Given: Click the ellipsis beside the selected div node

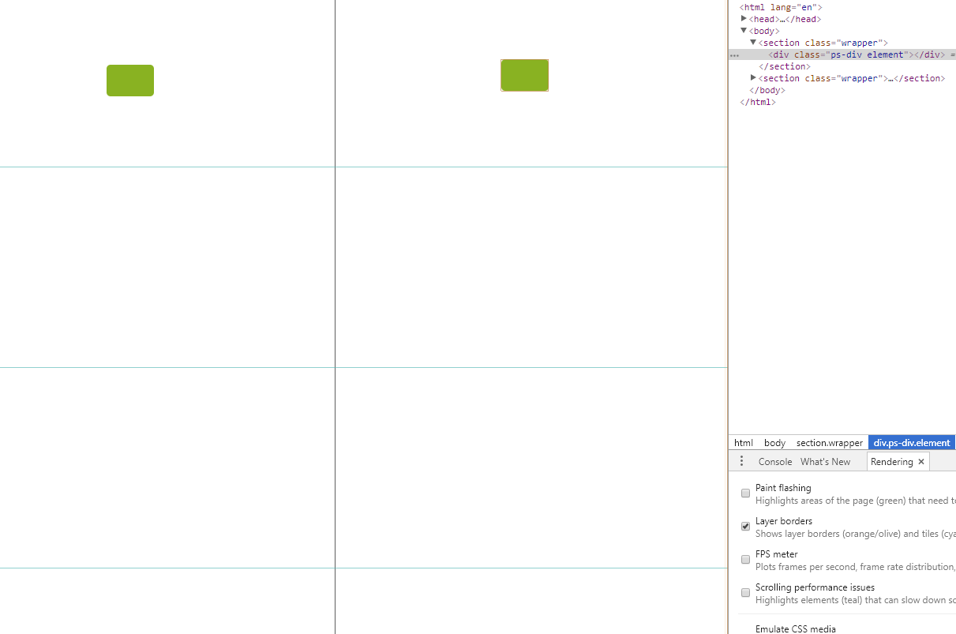Looking at the screenshot, I should (736, 54).
